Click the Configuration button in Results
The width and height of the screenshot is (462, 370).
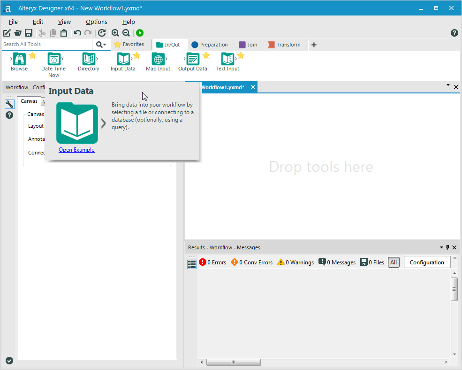[x=427, y=262]
